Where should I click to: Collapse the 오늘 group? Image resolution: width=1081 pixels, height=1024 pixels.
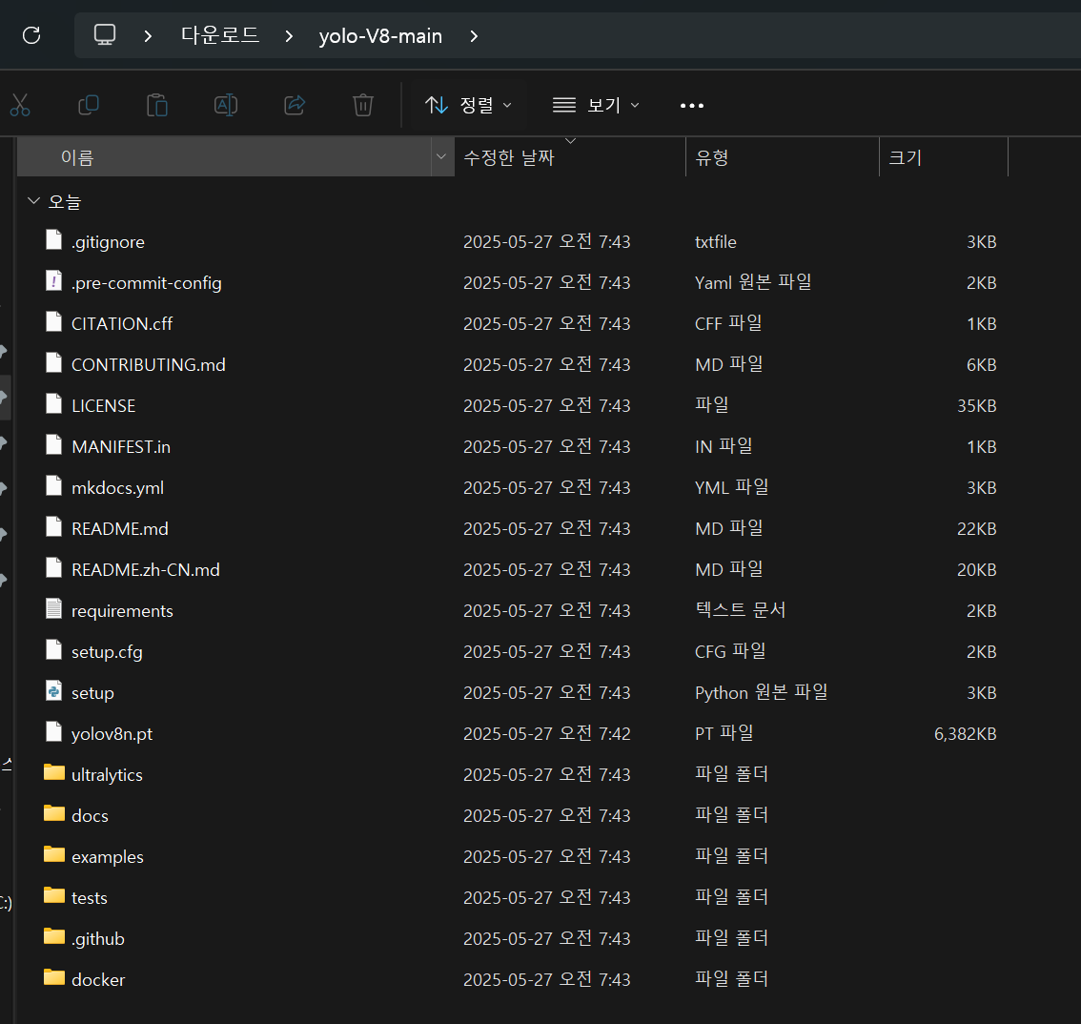click(x=33, y=200)
